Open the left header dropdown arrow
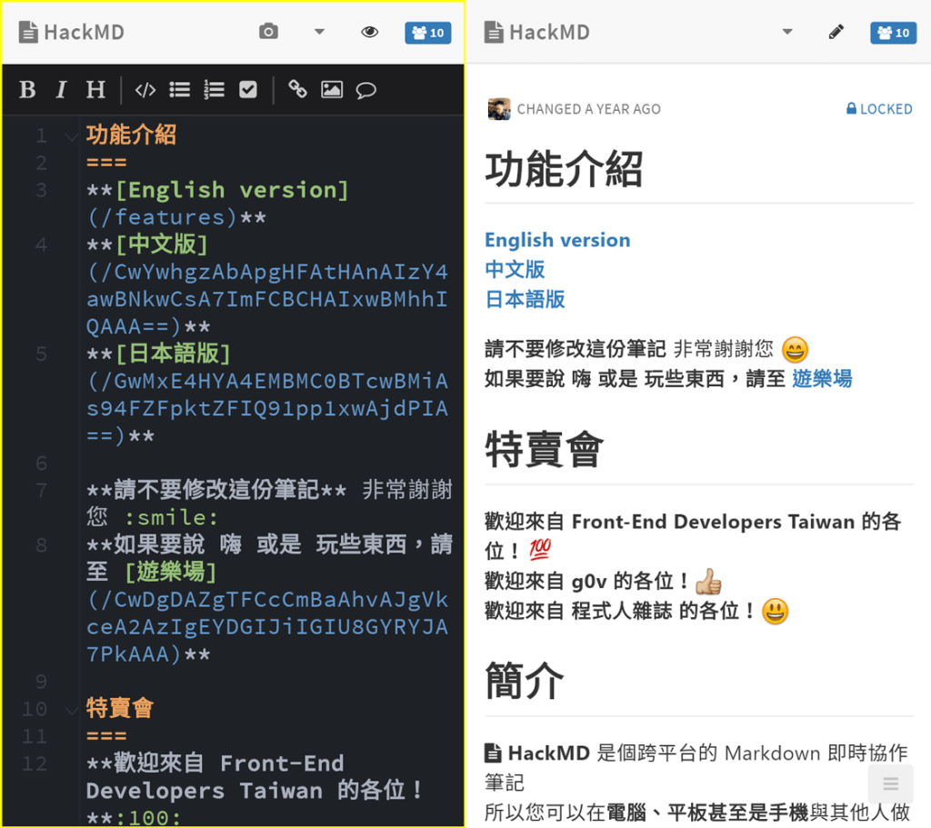Image resolution: width=931 pixels, height=828 pixels. coord(319,30)
